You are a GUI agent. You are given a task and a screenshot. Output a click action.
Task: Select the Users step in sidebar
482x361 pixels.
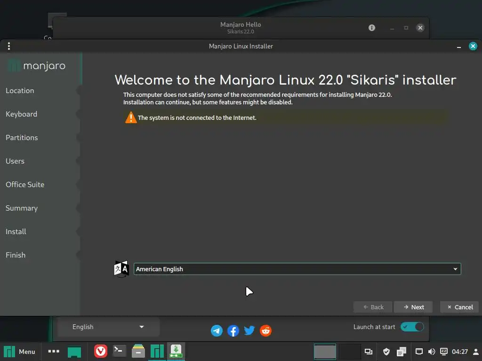point(15,161)
